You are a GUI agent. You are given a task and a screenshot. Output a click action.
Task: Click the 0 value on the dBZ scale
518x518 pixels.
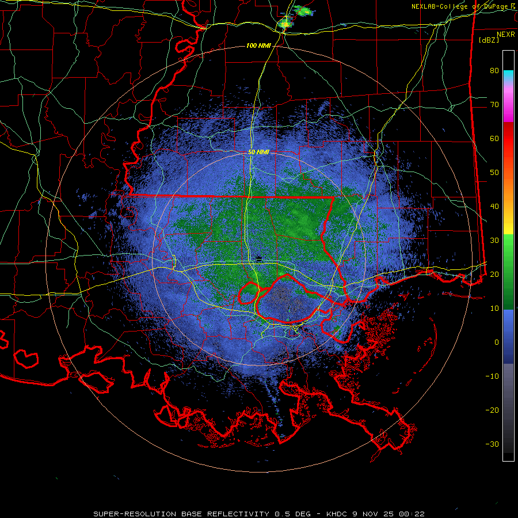(x=497, y=342)
